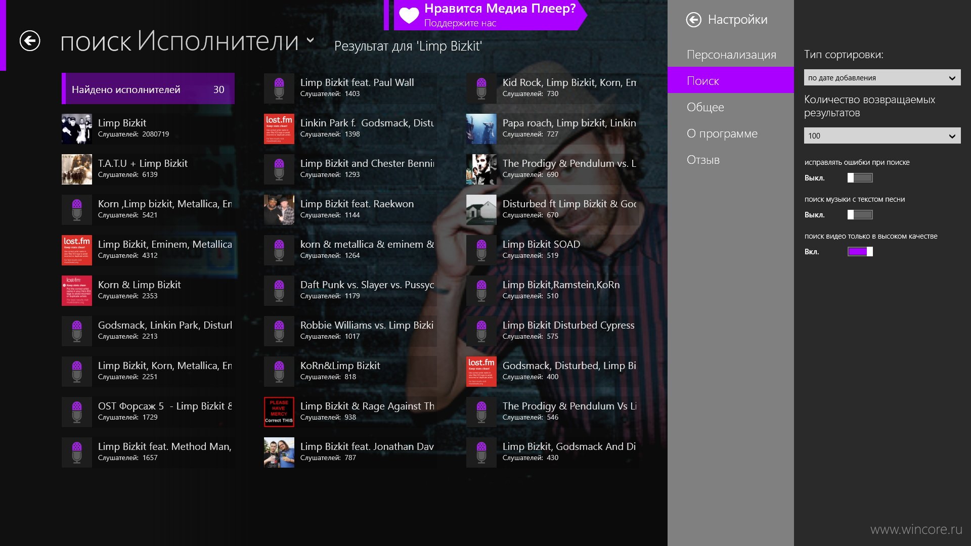971x546 pixels.
Task: Open the 'по дате добавления' sort type dropdown
Action: coord(882,78)
